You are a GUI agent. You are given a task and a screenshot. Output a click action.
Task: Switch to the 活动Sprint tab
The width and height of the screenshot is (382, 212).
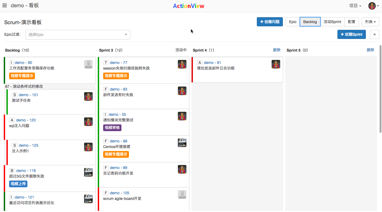point(332,22)
